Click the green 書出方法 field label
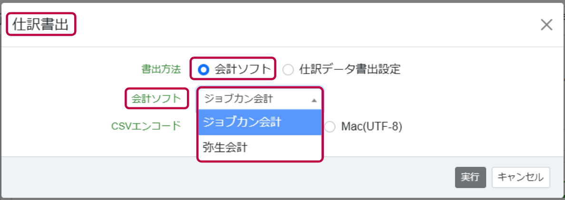This screenshot has height=200, width=565. click(x=161, y=69)
